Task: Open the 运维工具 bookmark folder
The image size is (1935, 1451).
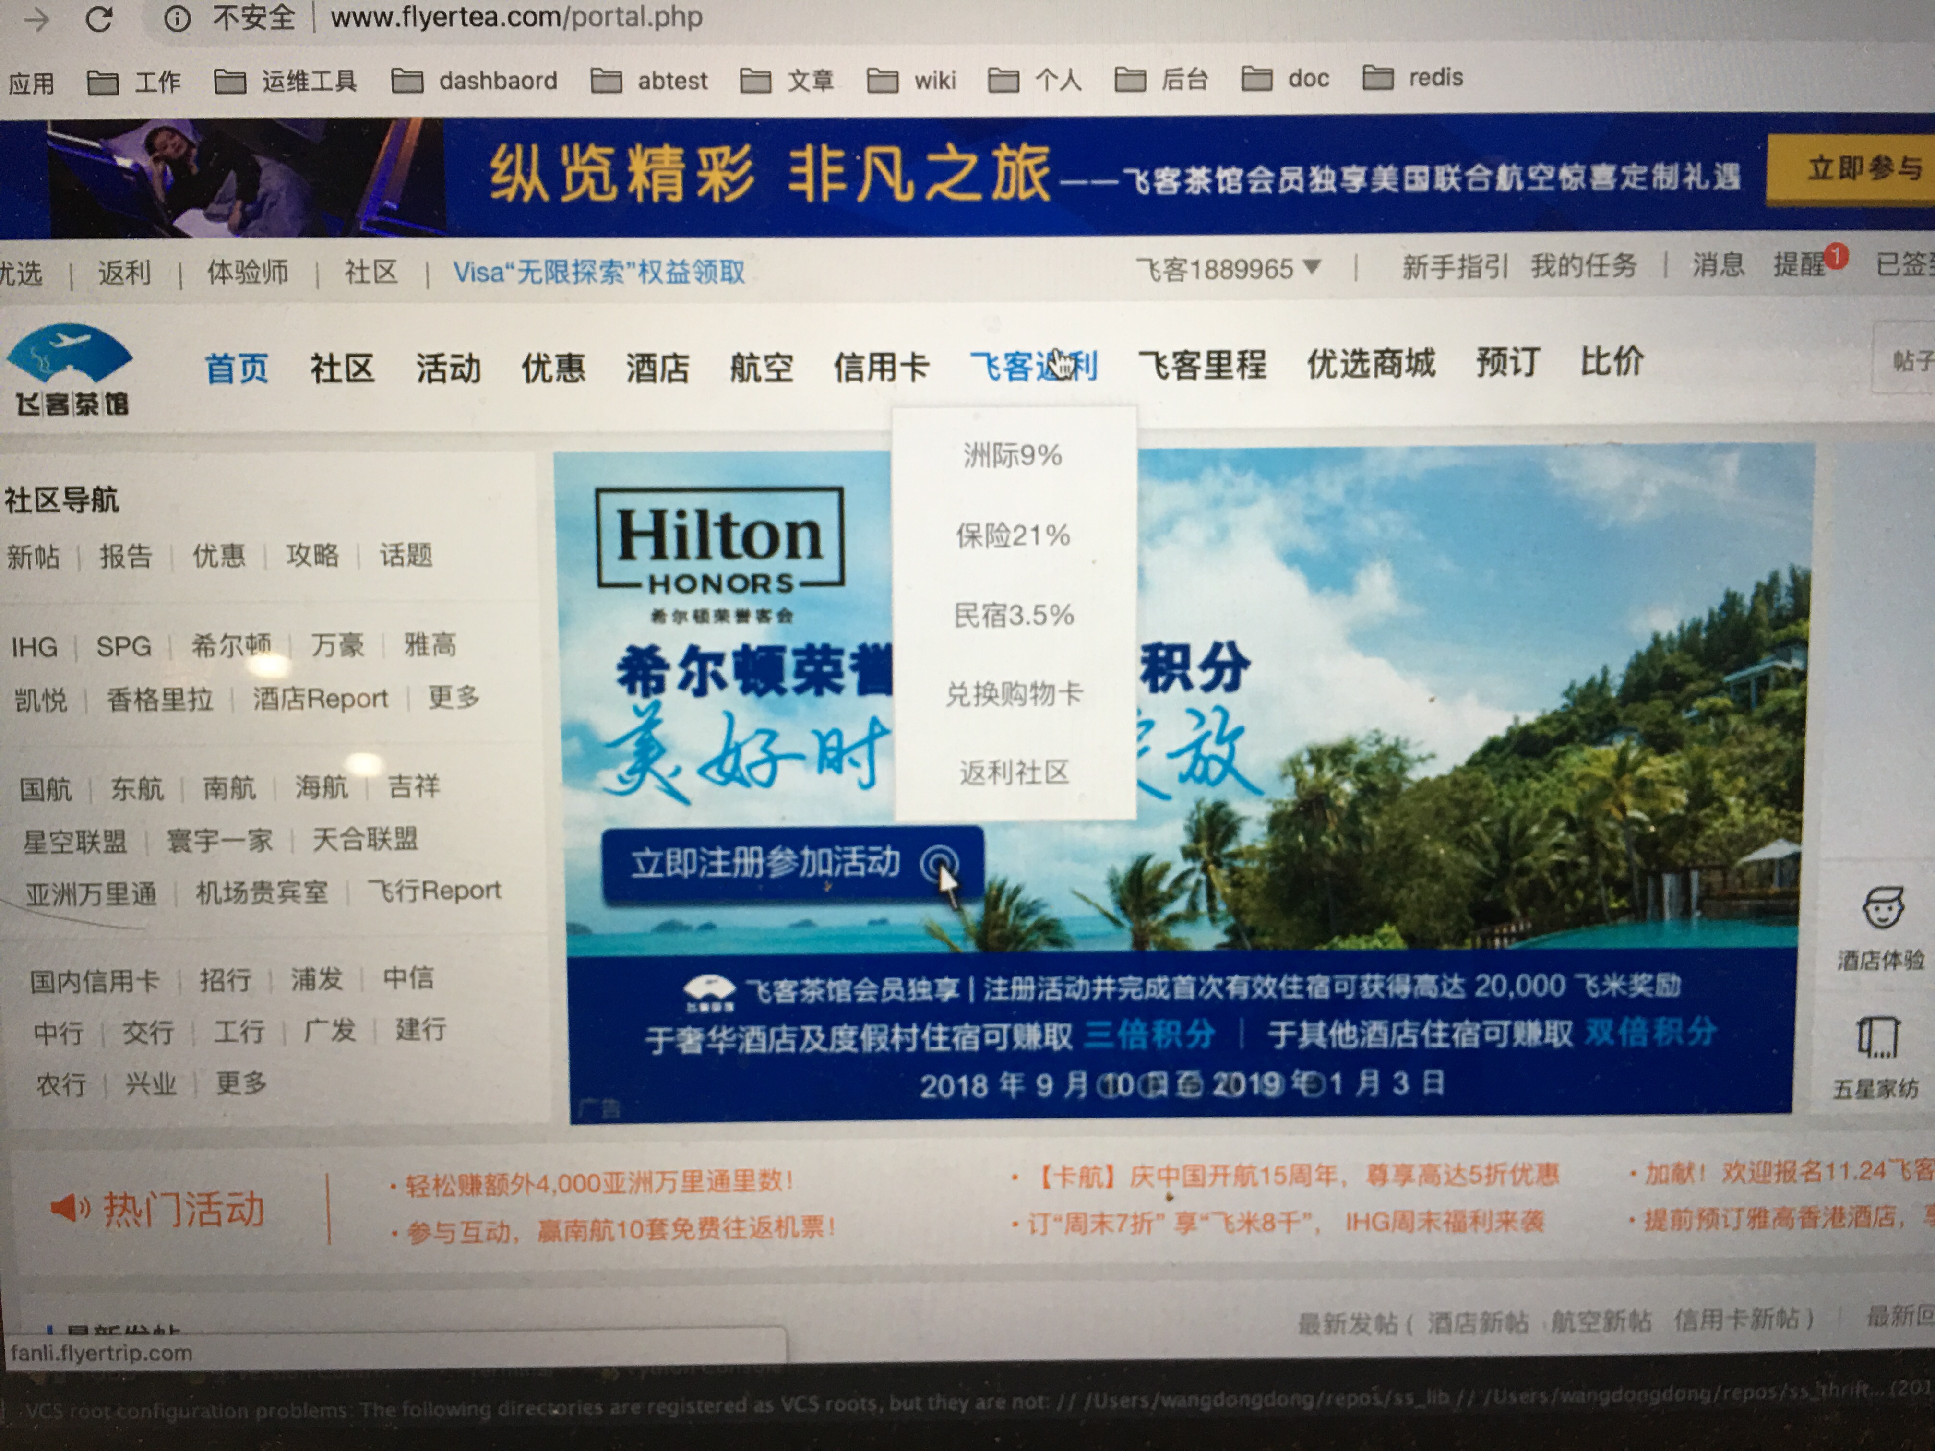Action: point(285,82)
